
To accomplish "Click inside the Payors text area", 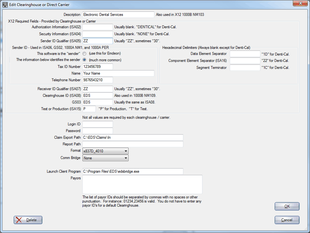I will tap(142, 184).
